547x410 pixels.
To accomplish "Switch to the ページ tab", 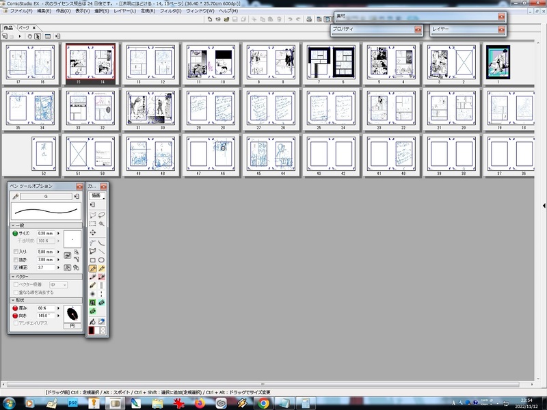I will point(24,27).
